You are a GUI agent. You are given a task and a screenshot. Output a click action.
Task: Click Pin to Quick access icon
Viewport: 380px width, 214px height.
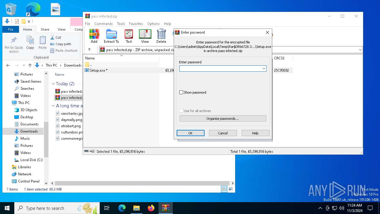tap(14, 45)
